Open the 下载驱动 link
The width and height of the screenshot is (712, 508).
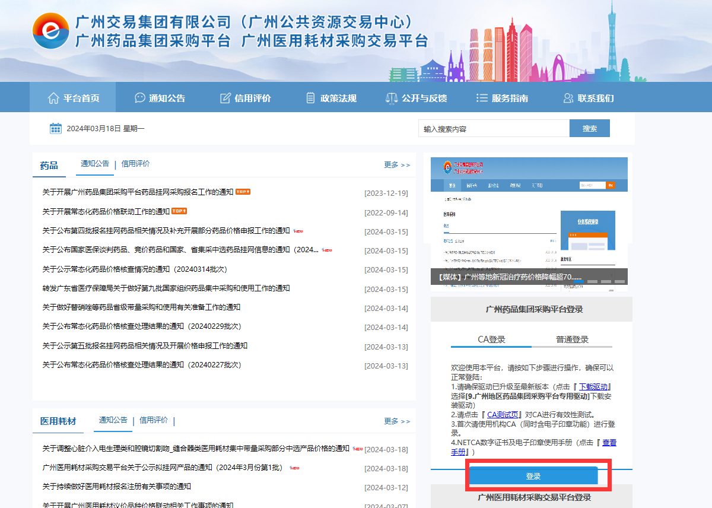594,387
